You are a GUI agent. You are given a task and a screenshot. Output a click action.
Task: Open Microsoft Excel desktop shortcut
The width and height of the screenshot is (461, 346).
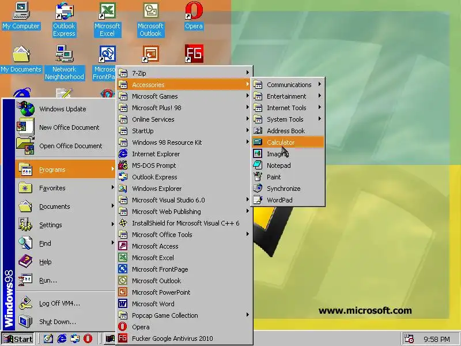(107, 20)
